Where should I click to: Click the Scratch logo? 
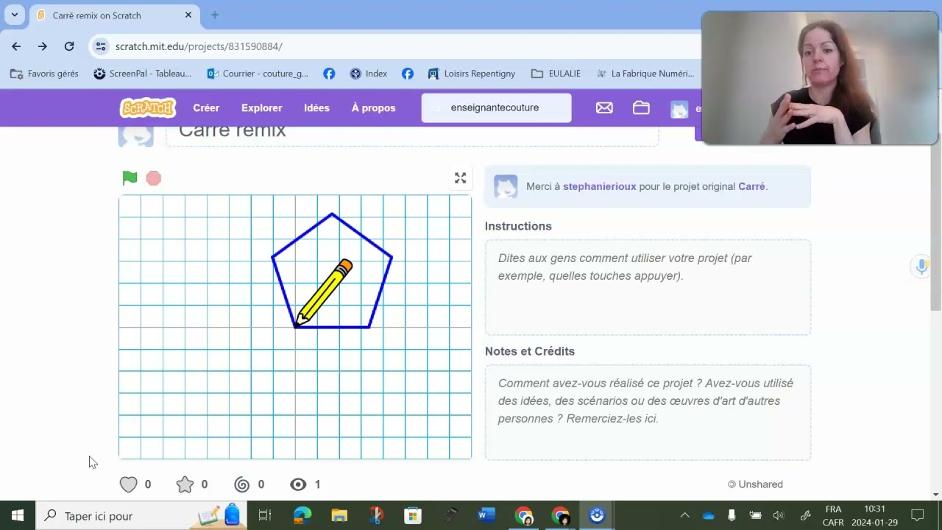pyautogui.click(x=148, y=107)
